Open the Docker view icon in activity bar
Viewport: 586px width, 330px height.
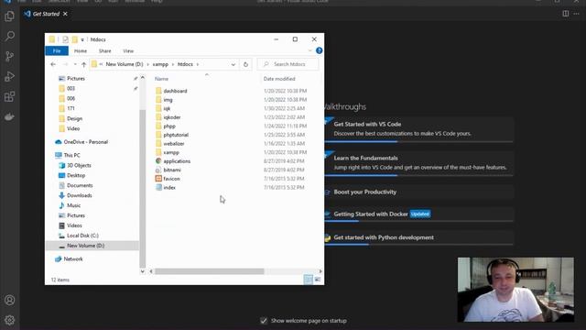(10, 117)
